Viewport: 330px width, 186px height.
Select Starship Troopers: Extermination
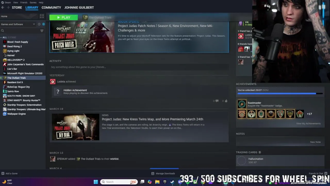pyautogui.click(x=24, y=105)
